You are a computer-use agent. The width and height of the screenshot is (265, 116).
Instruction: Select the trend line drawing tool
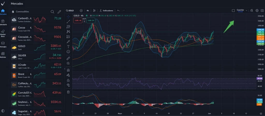click(x=68, y=22)
